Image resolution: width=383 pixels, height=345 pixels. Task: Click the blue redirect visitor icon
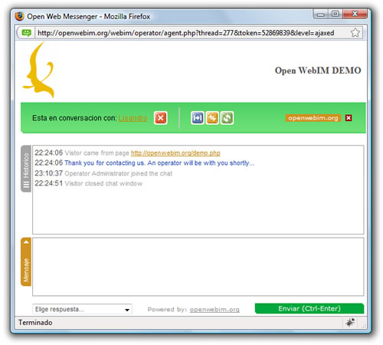tap(197, 118)
